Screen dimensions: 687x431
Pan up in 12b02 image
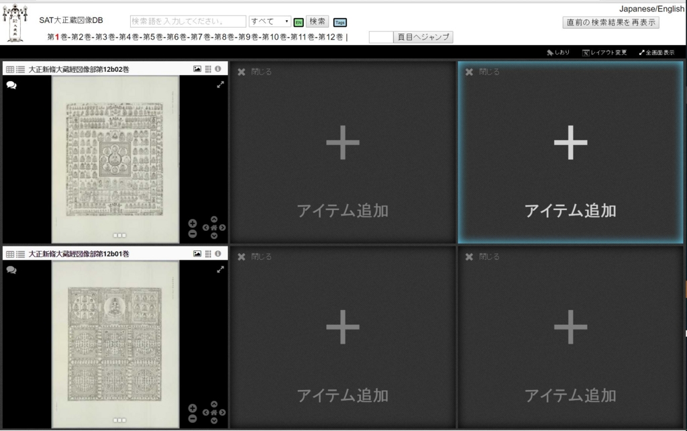click(214, 220)
